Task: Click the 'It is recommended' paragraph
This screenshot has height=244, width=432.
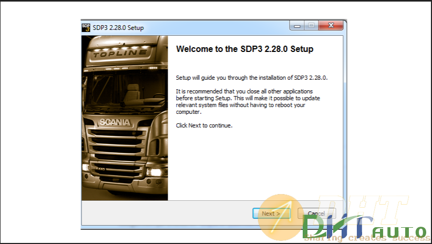Action: click(x=248, y=101)
